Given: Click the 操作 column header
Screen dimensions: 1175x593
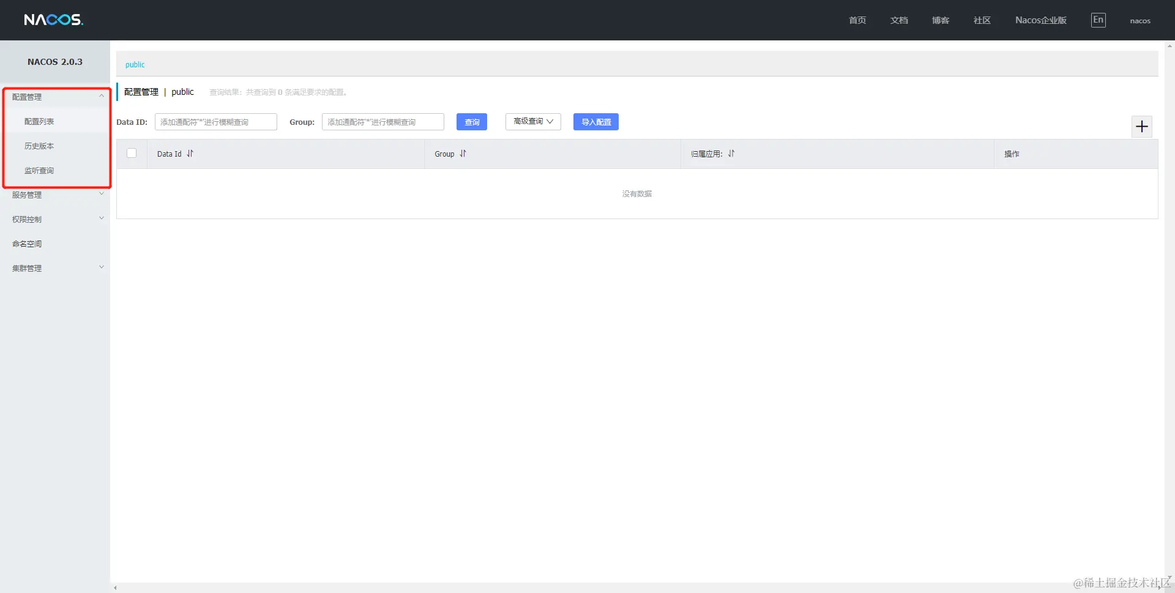Looking at the screenshot, I should click(x=1012, y=154).
